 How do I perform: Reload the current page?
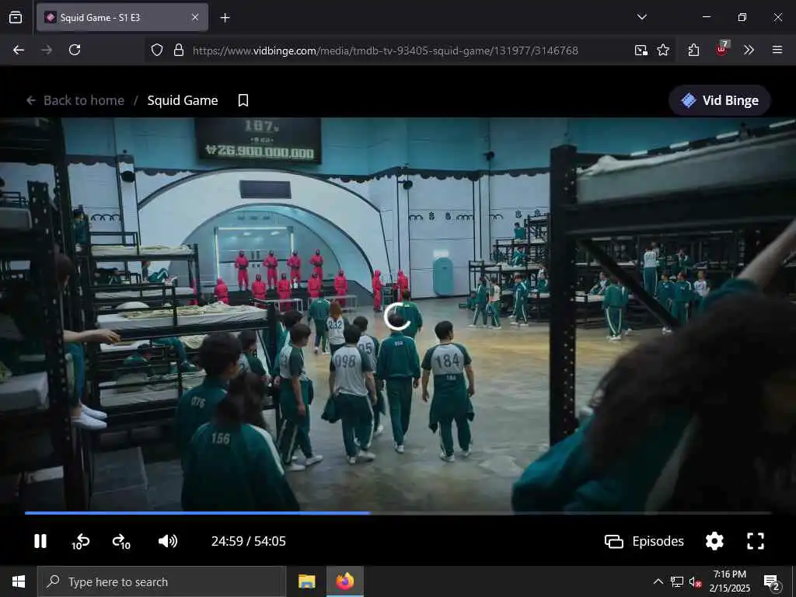[75, 50]
